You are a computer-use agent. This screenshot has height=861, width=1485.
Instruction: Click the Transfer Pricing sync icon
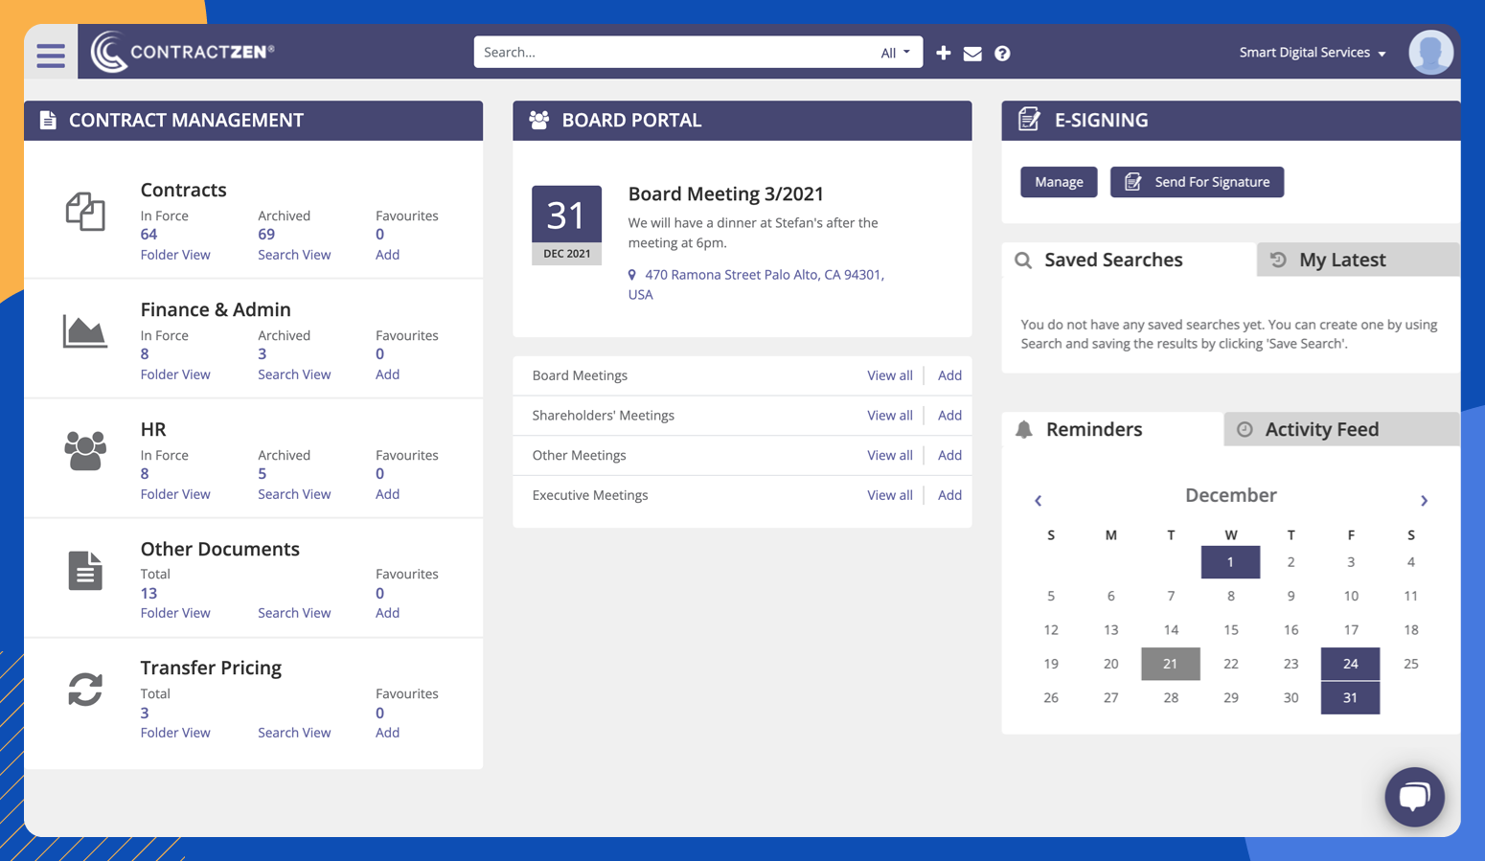tap(86, 690)
